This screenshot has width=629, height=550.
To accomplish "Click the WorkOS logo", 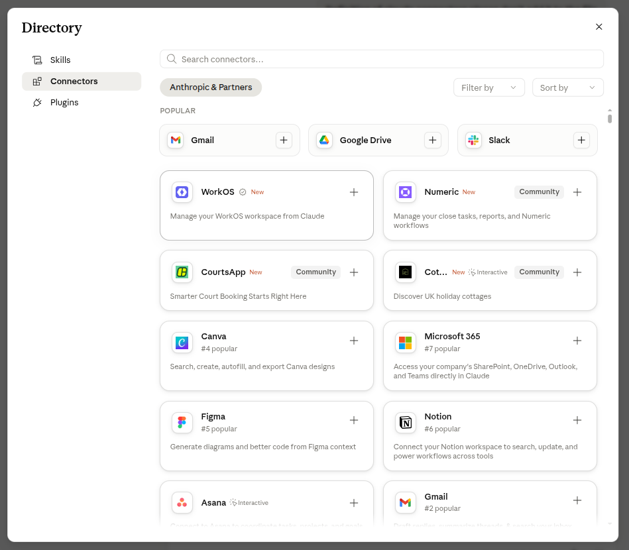I will click(182, 192).
